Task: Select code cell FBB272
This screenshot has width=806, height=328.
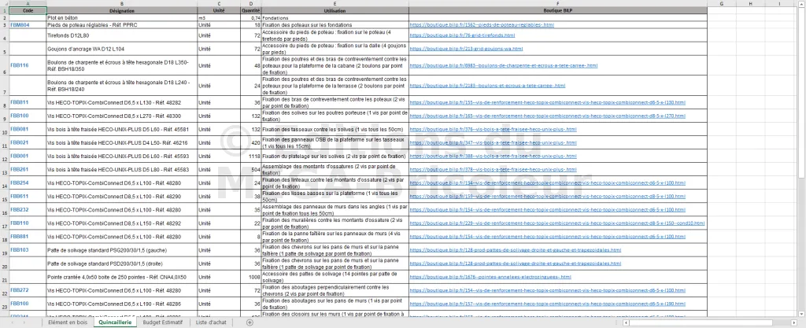Action: [28, 290]
